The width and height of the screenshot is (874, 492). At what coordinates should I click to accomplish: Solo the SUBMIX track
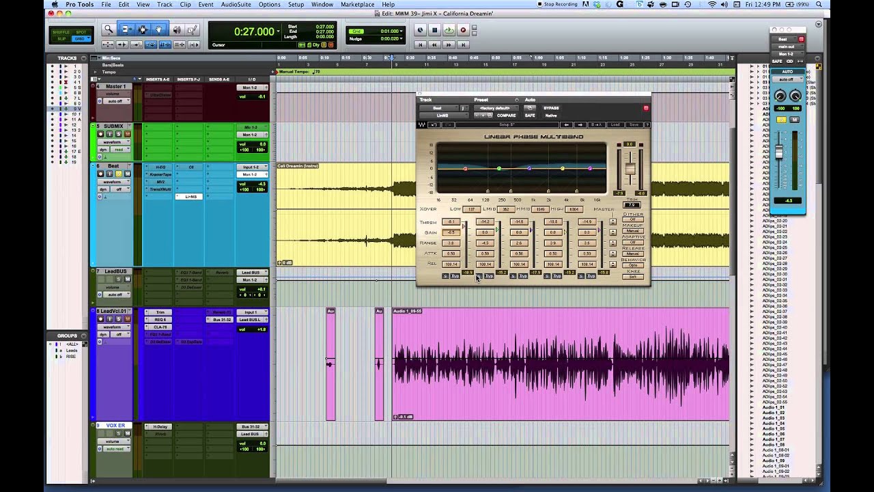(118, 134)
